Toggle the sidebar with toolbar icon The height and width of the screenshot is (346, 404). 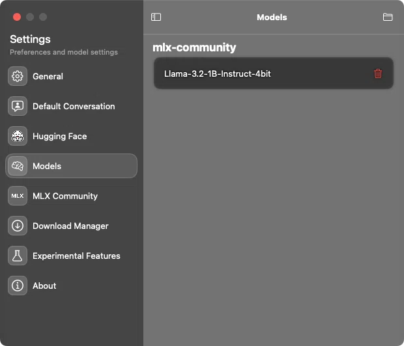tap(156, 17)
